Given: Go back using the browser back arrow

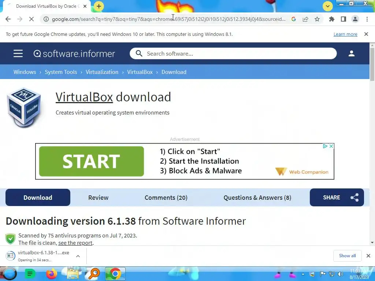Looking at the screenshot, I should (x=8, y=19).
